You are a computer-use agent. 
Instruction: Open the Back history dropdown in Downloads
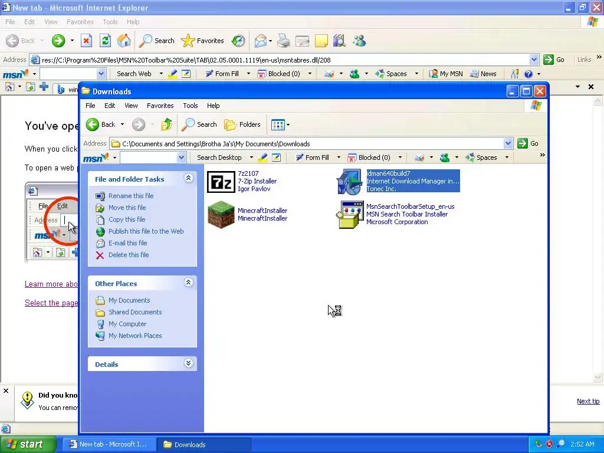pos(122,124)
